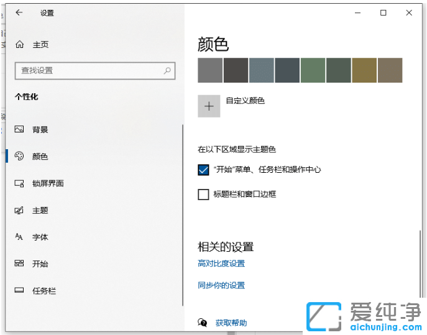Go to 开始 settings page

40,264
